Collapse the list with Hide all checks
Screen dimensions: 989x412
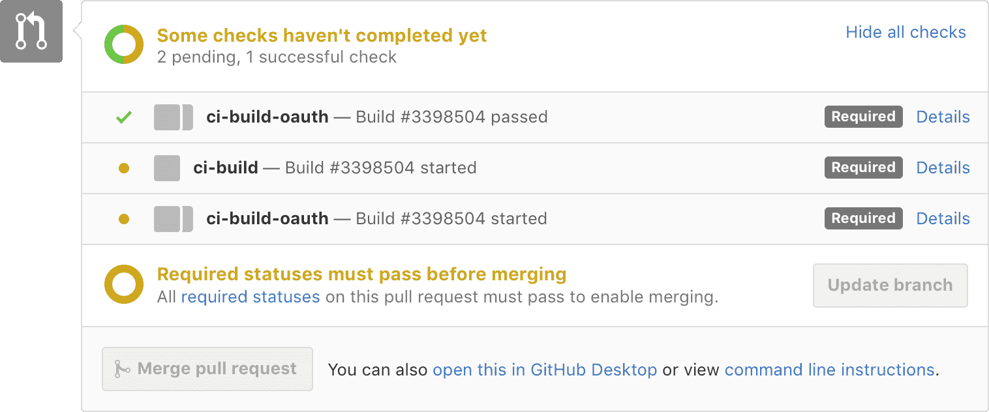click(905, 33)
